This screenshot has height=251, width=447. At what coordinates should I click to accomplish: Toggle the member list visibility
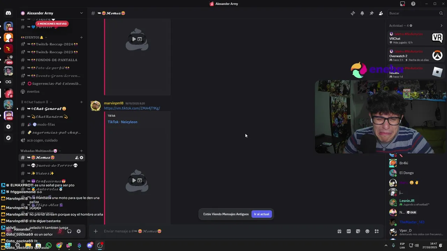click(381, 13)
